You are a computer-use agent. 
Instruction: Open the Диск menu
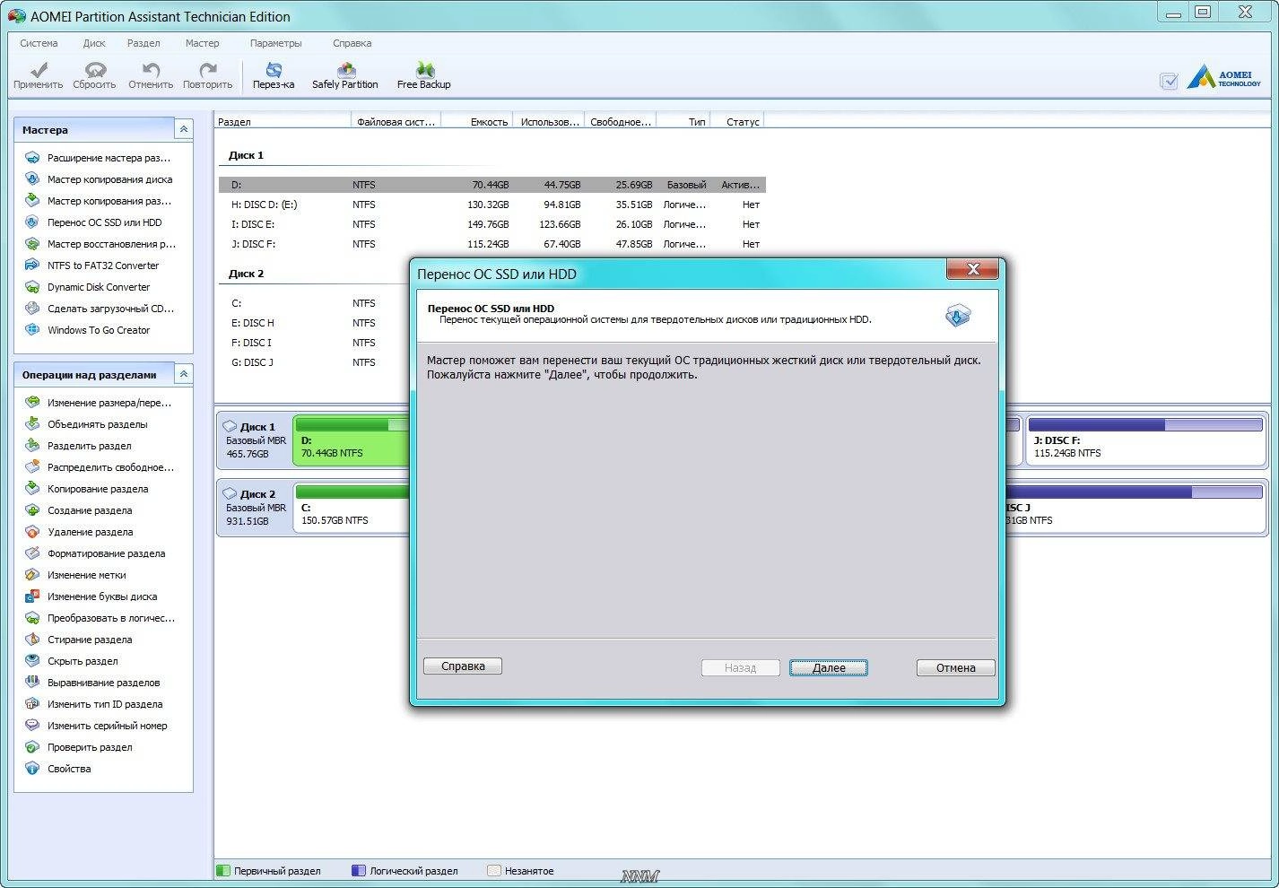tap(94, 43)
